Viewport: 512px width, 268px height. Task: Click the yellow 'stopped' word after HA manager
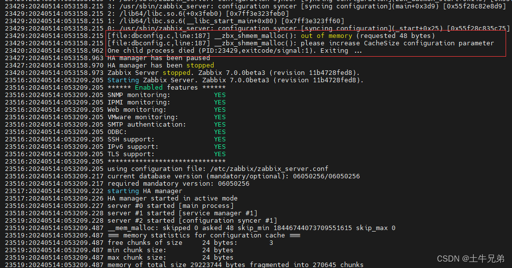(200, 65)
